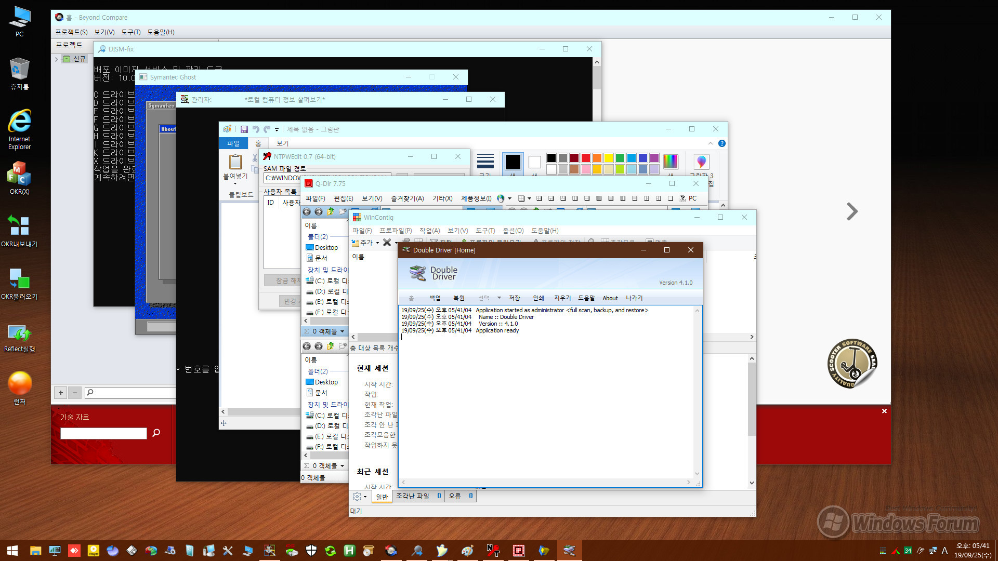Open the PC desktop icon

19,21
